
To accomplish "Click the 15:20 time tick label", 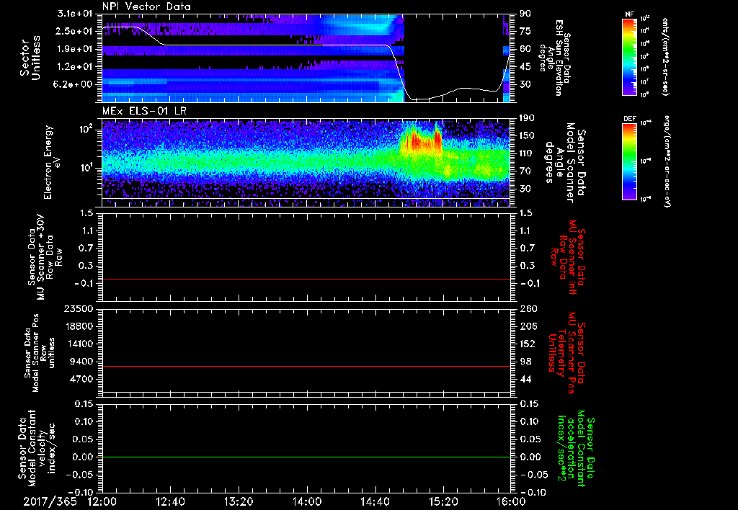I will tap(443, 501).
